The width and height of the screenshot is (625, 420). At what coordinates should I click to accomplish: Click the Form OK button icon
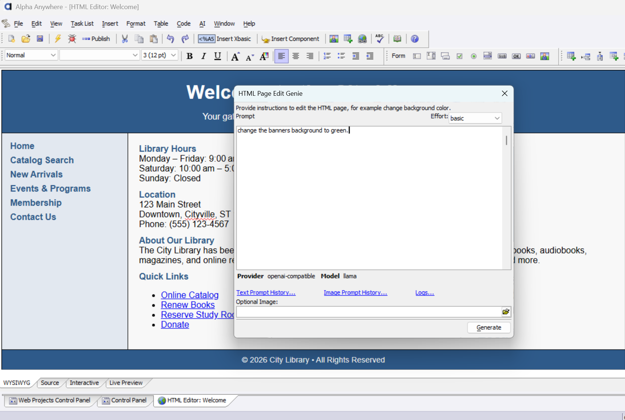point(516,56)
